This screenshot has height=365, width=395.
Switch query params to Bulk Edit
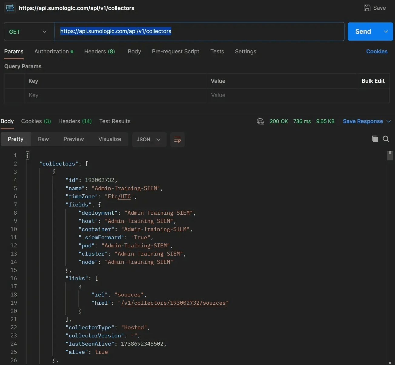click(373, 81)
